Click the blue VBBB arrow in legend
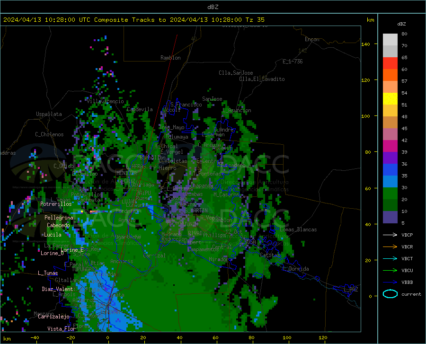426x344 pixels. 390,282
